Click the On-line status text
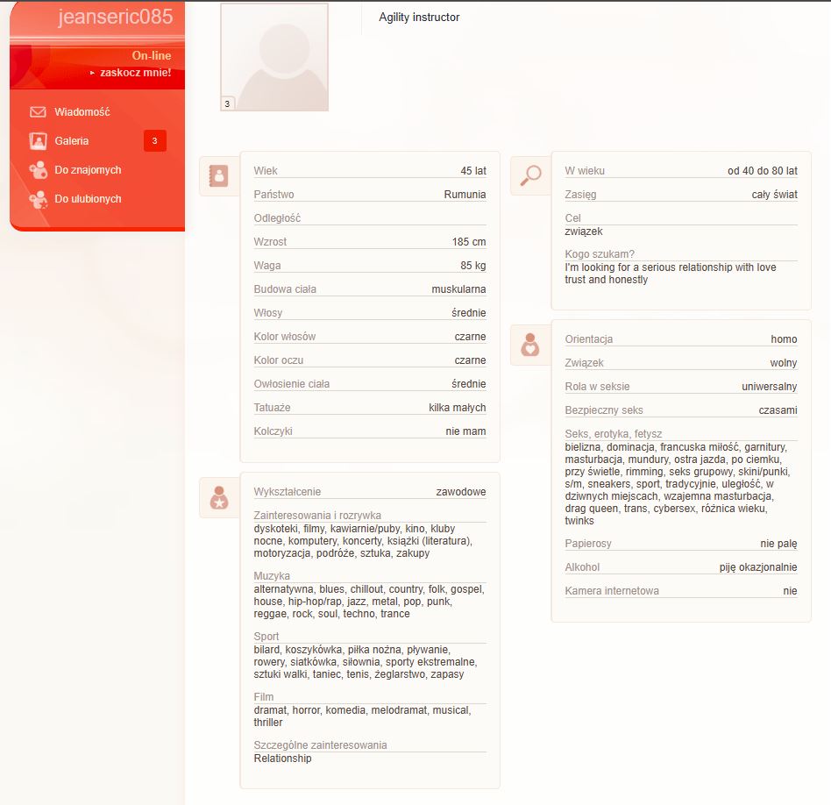831x805 pixels. [152, 55]
